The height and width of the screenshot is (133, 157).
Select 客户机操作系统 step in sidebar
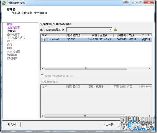coord(16,38)
